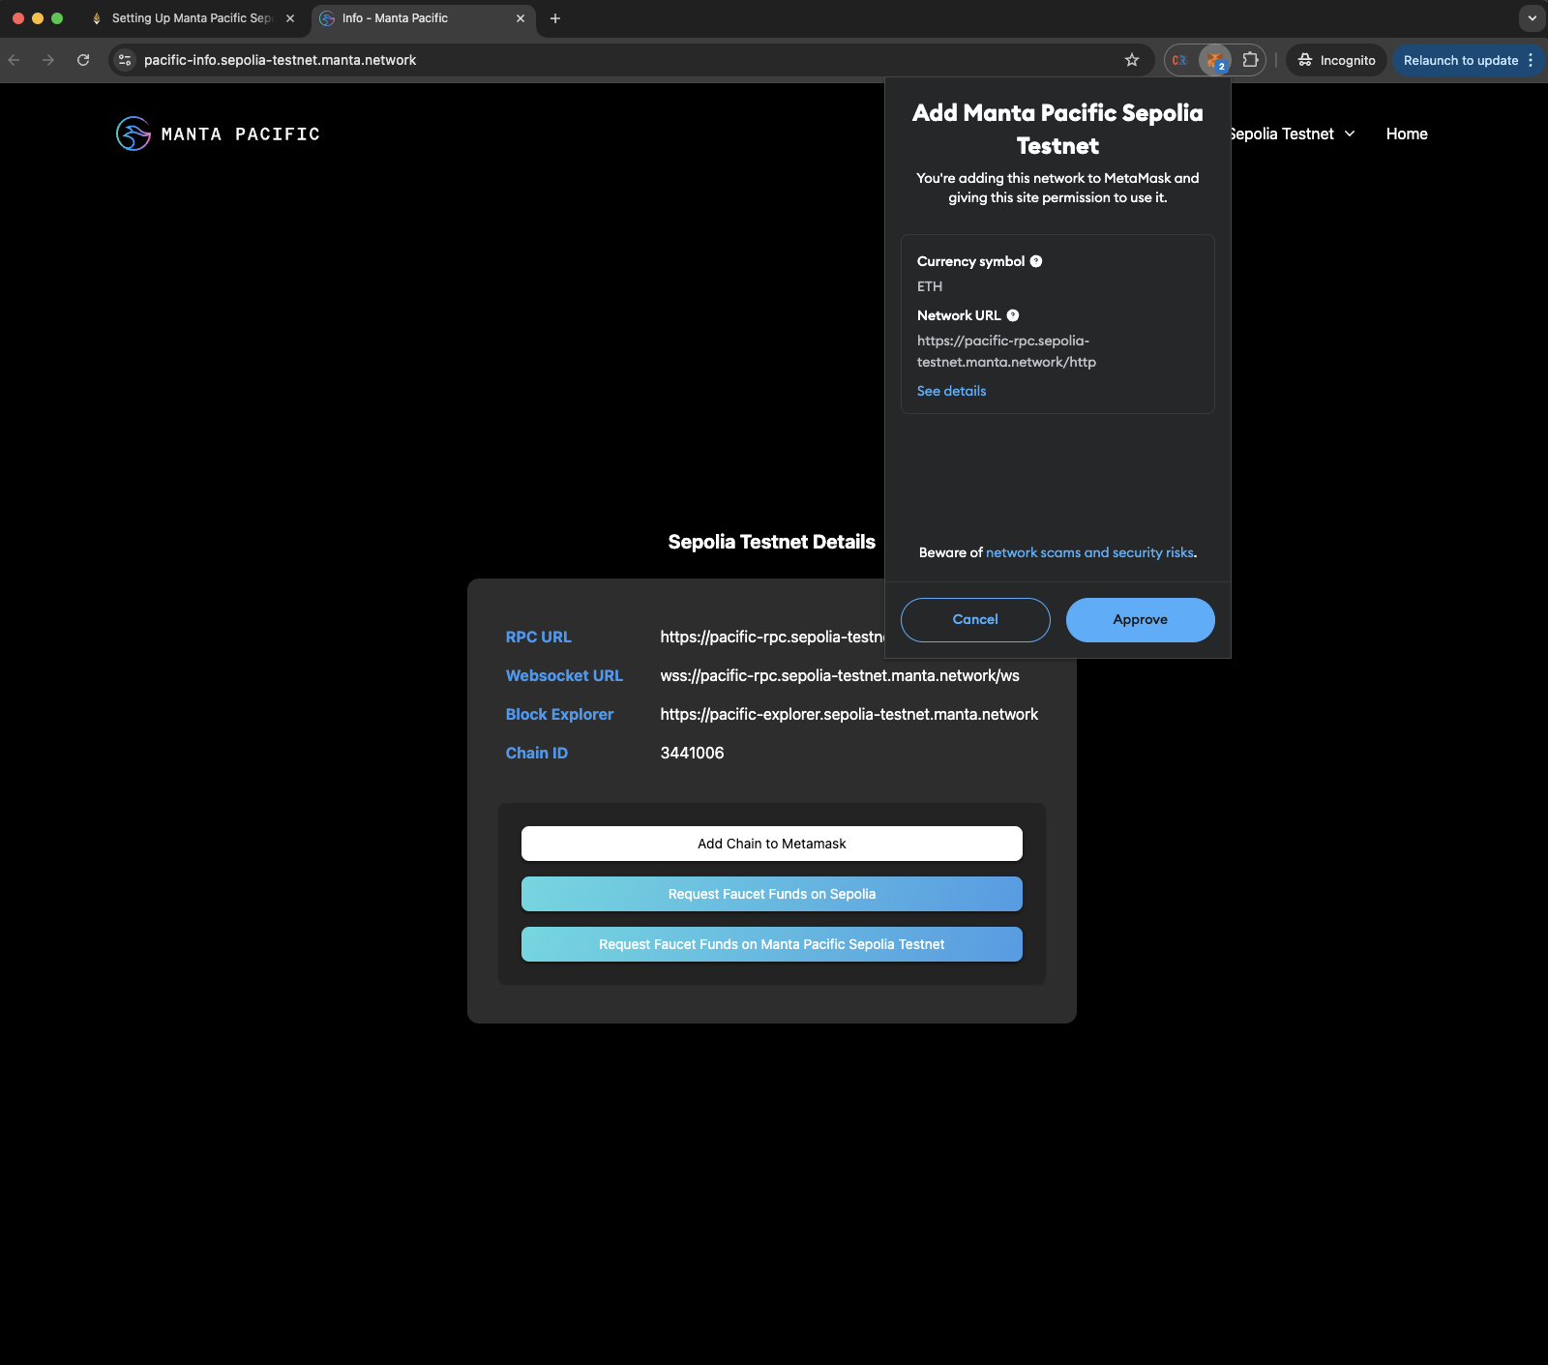1548x1365 pixels.
Task: Click the Manta Pacific logo
Action: click(x=218, y=134)
